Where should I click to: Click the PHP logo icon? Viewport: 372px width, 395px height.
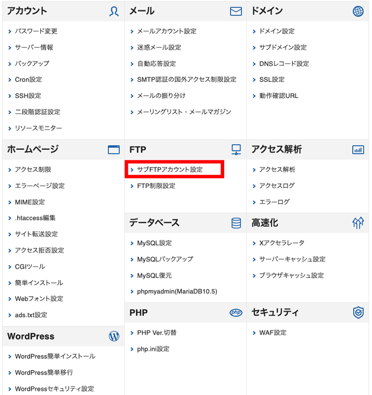click(x=236, y=312)
